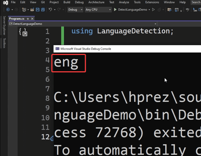Screen dimensions: 201x156
Task: Undo the last action via toolbar
Action: [x=50, y=10]
